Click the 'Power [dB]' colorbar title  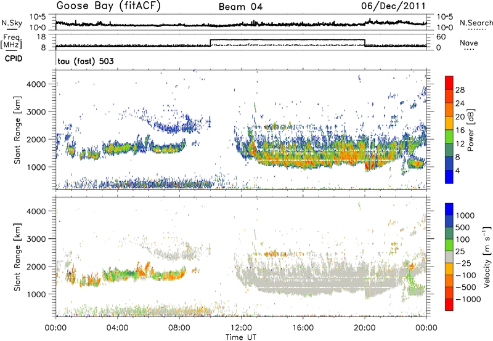point(471,130)
